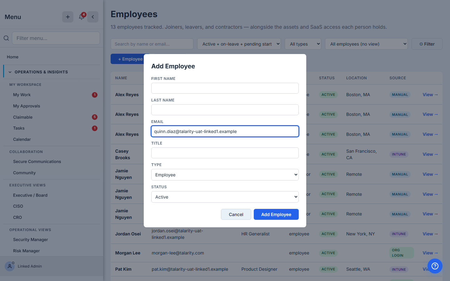This screenshot has height=281, width=450.
Task: Open My Approvals in the menu
Action: (x=27, y=106)
